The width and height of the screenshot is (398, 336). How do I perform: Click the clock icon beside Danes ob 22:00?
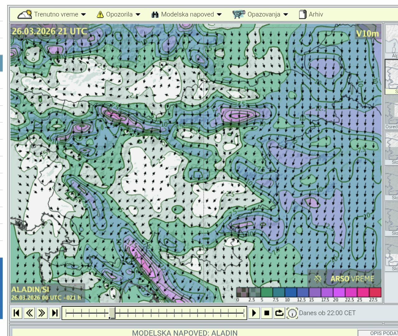(x=292, y=313)
